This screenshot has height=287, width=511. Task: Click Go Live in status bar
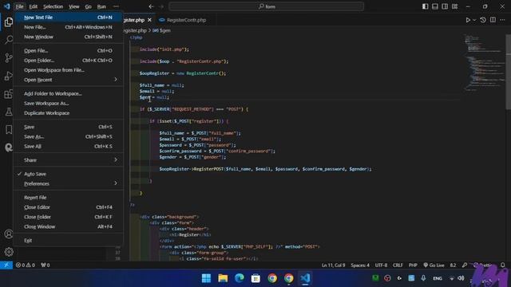tap(434, 265)
